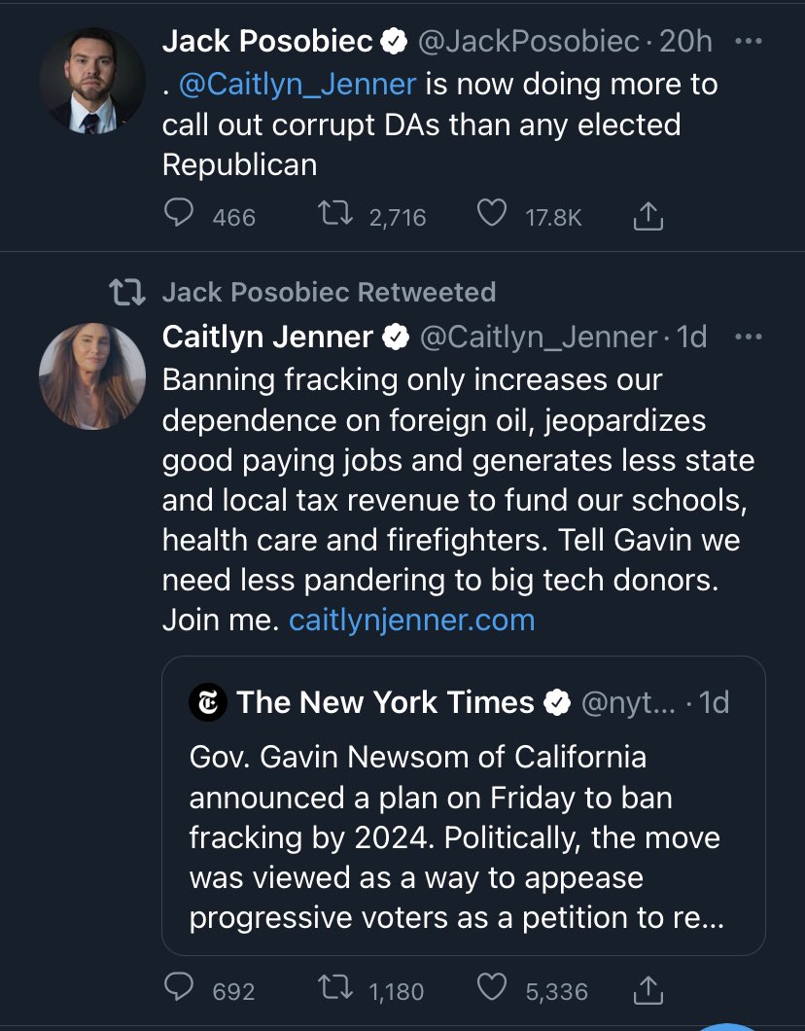Tap The New York Times logo avatar
Image resolution: width=805 pixels, height=1031 pixels.
208,702
